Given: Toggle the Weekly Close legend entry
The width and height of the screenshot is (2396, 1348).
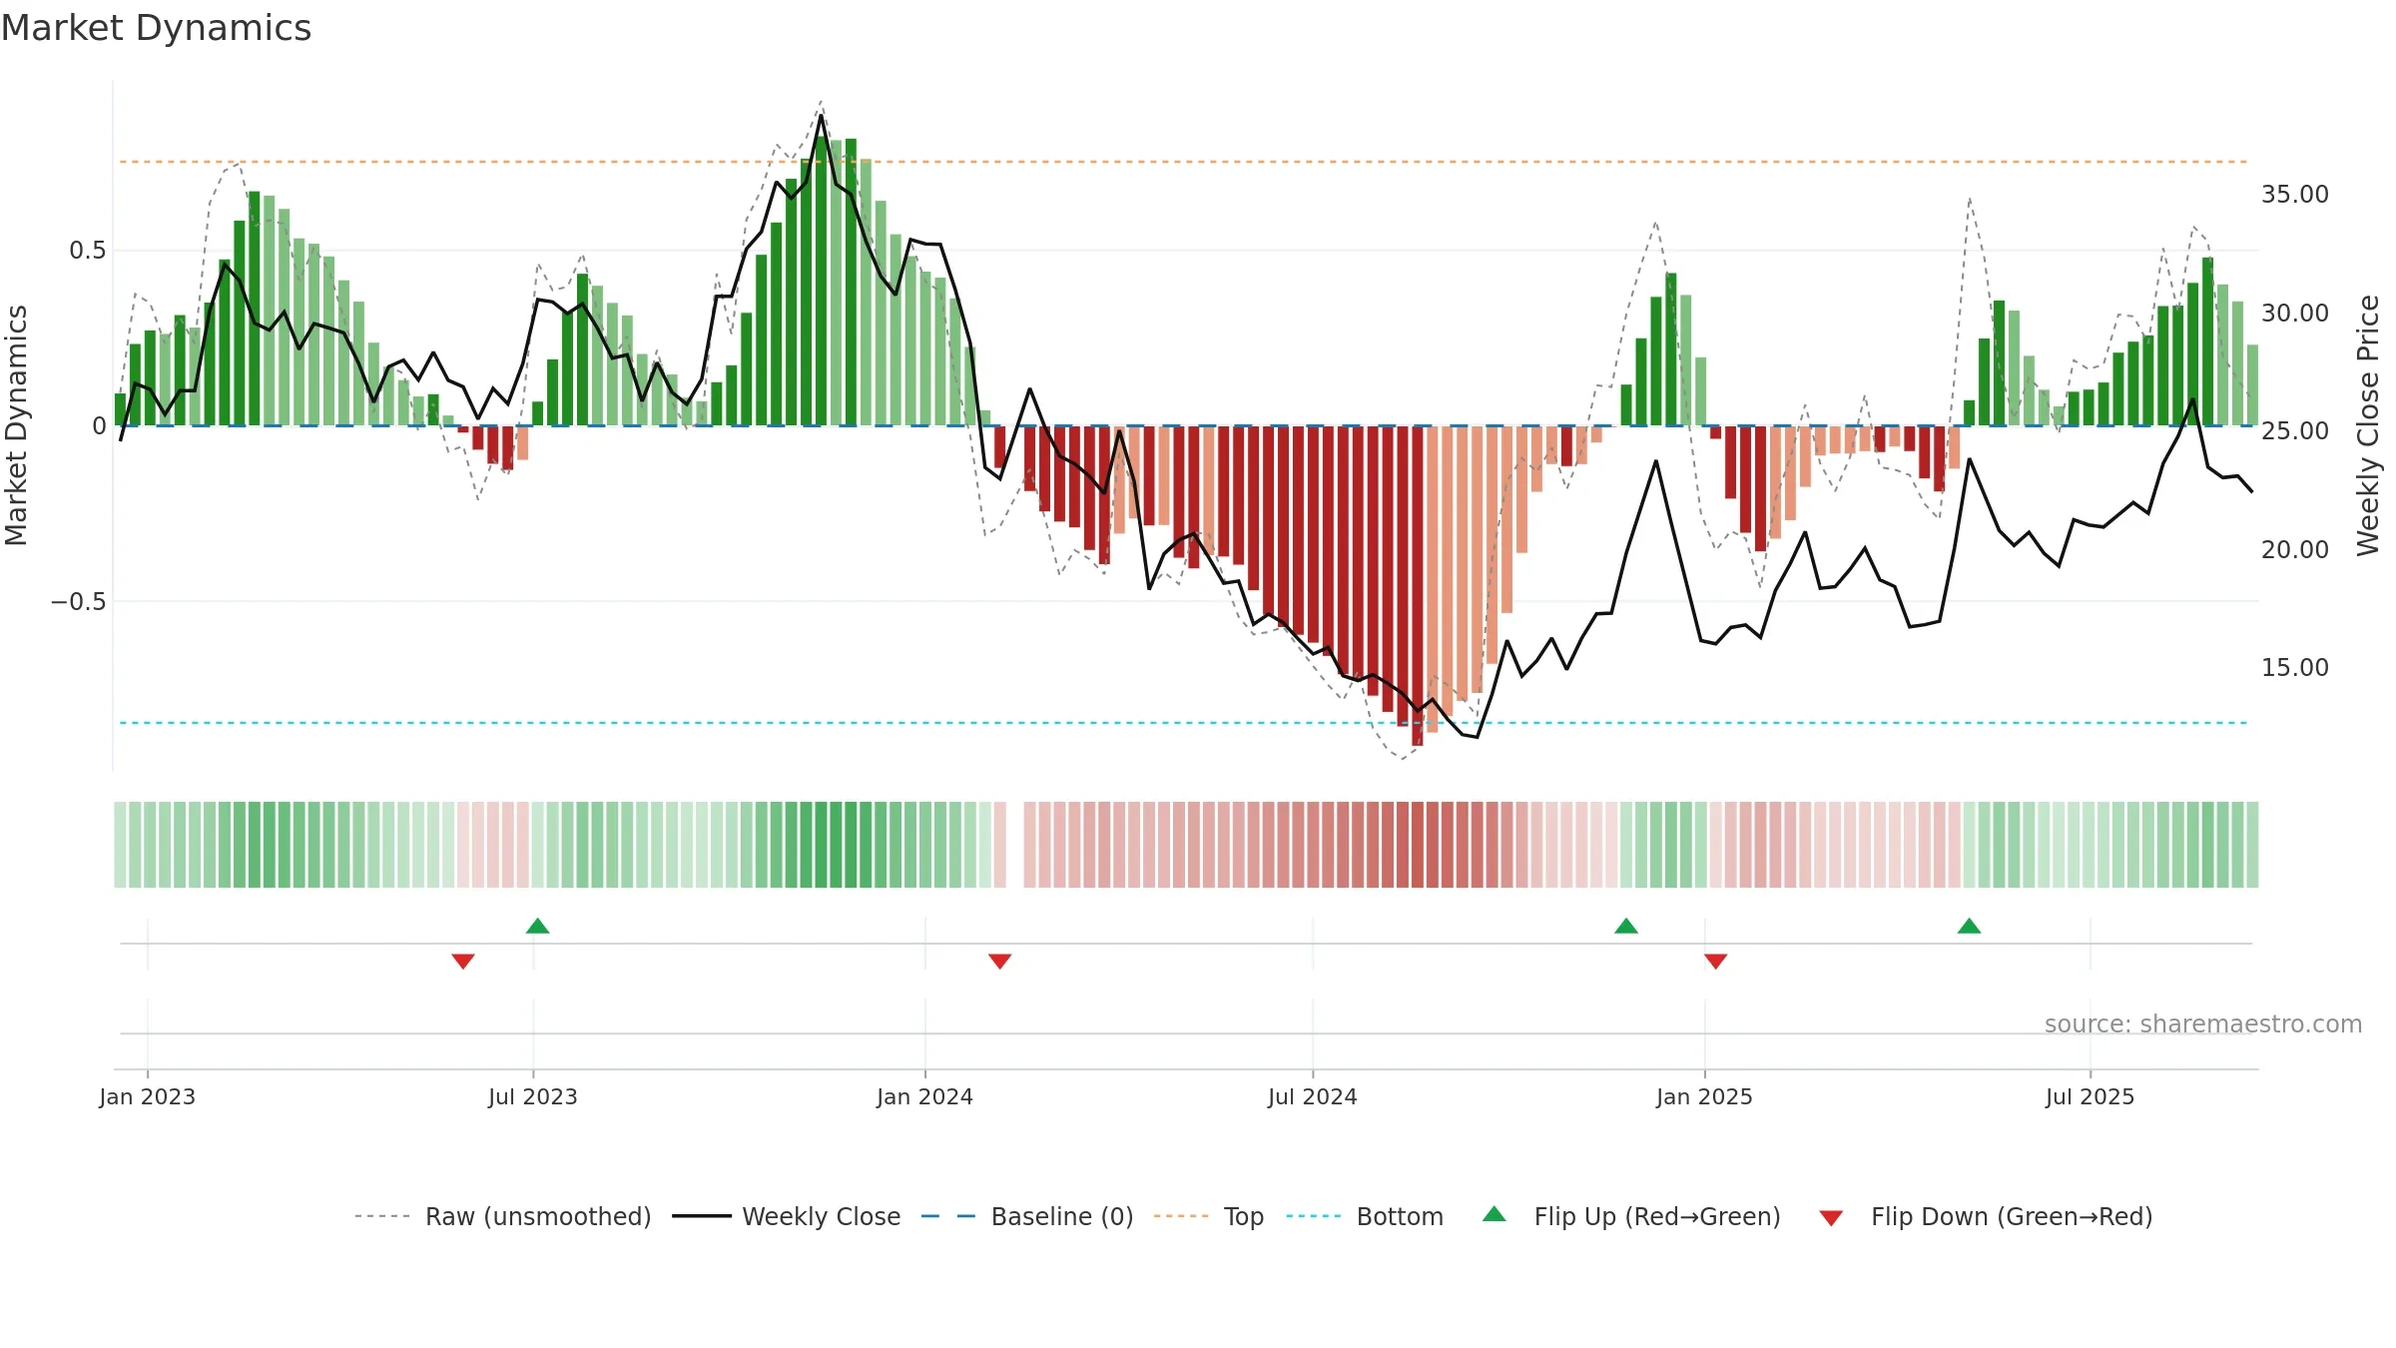Looking at the screenshot, I should [x=787, y=1216].
